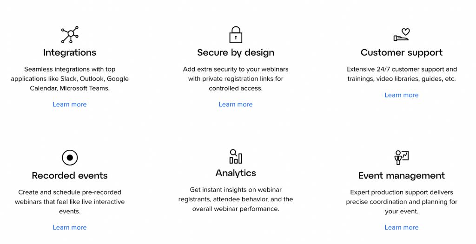Click the Slack, Outlook integrations description text
The height and width of the screenshot is (244, 476).
click(70, 79)
